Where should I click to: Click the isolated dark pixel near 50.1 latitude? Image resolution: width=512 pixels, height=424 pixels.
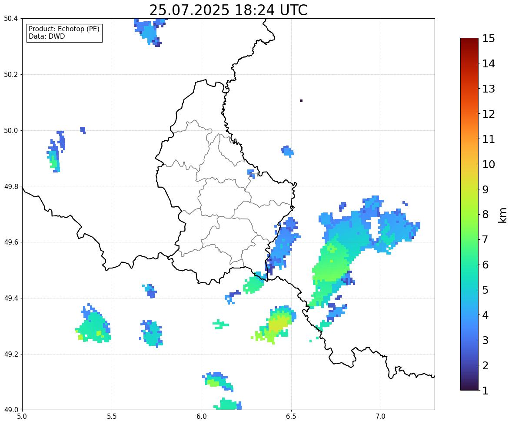pyautogui.click(x=301, y=100)
